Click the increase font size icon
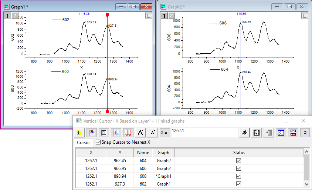Viewport: 312px width, 190px height. (140, 133)
